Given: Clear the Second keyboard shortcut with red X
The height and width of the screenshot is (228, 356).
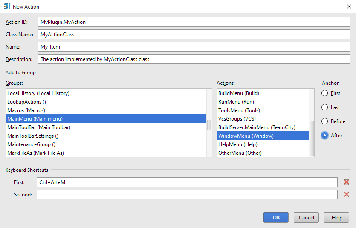Looking at the screenshot, I should coord(346,195).
